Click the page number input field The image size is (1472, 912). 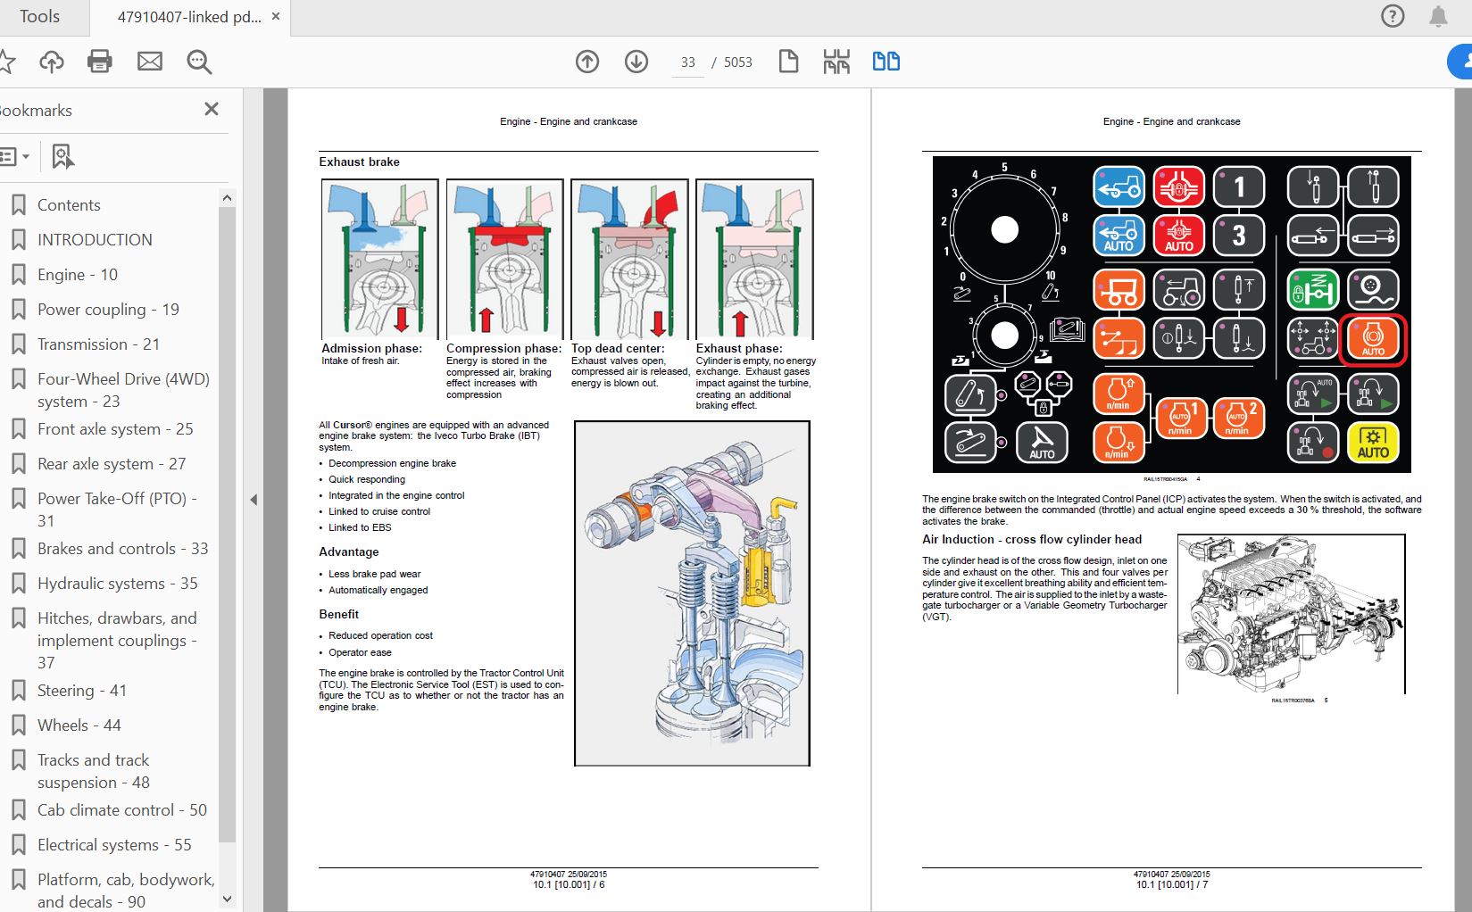[687, 62]
